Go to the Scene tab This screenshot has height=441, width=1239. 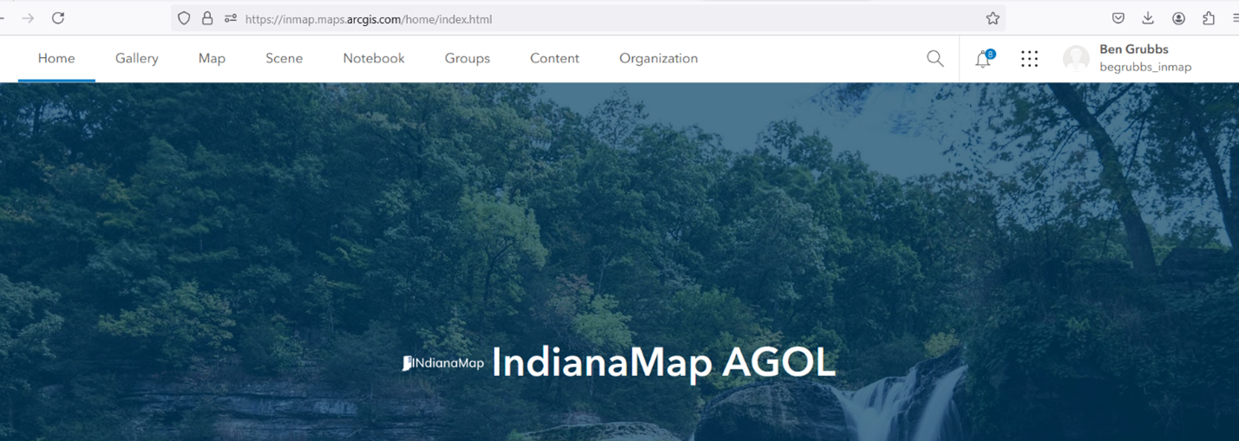click(284, 58)
